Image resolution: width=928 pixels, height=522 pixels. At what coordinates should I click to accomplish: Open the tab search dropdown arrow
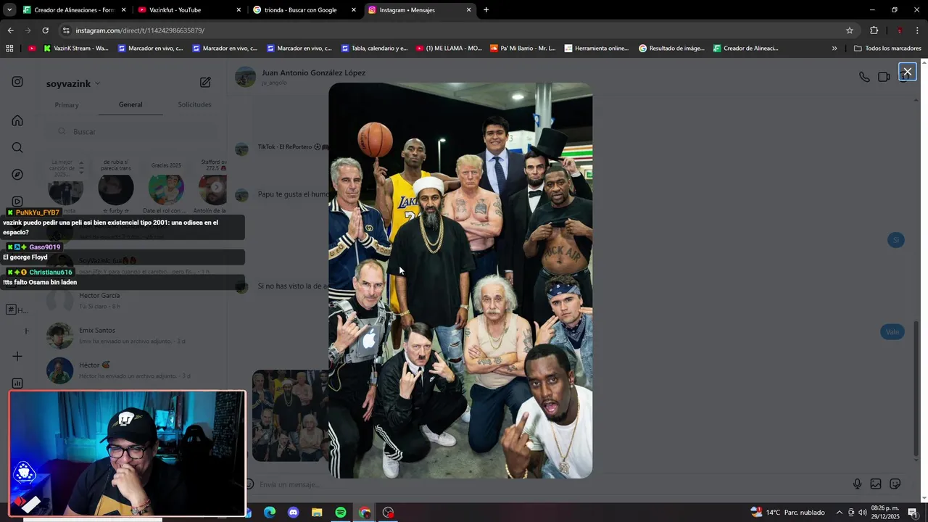click(x=9, y=10)
